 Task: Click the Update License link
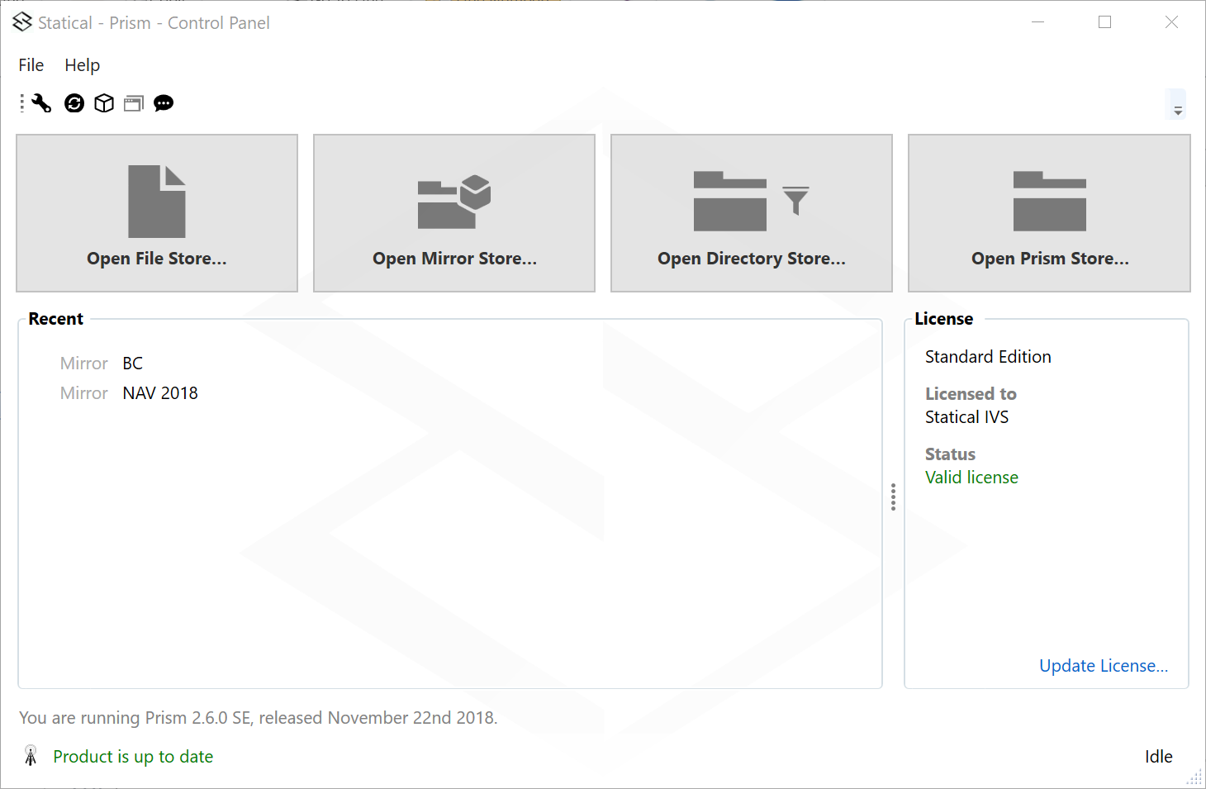[x=1104, y=666]
